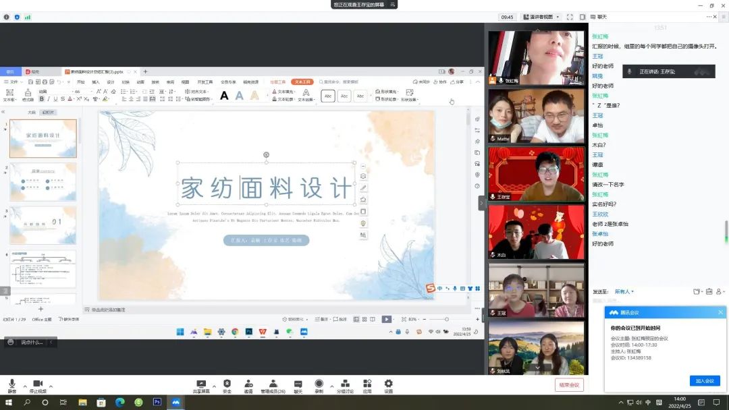The height and width of the screenshot is (410, 729).
Task: Select the Insert ribbon tab
Action: point(96,82)
